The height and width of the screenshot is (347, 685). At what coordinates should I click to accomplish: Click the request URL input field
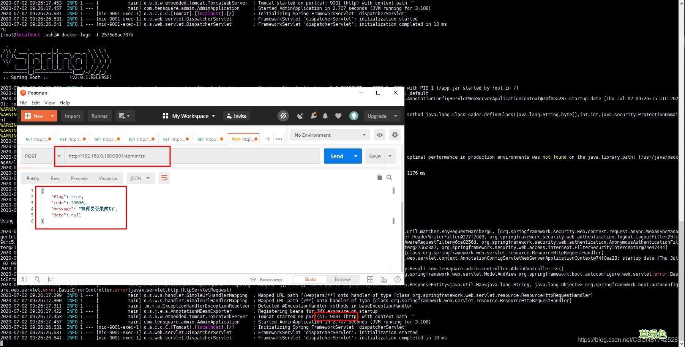pos(192,156)
